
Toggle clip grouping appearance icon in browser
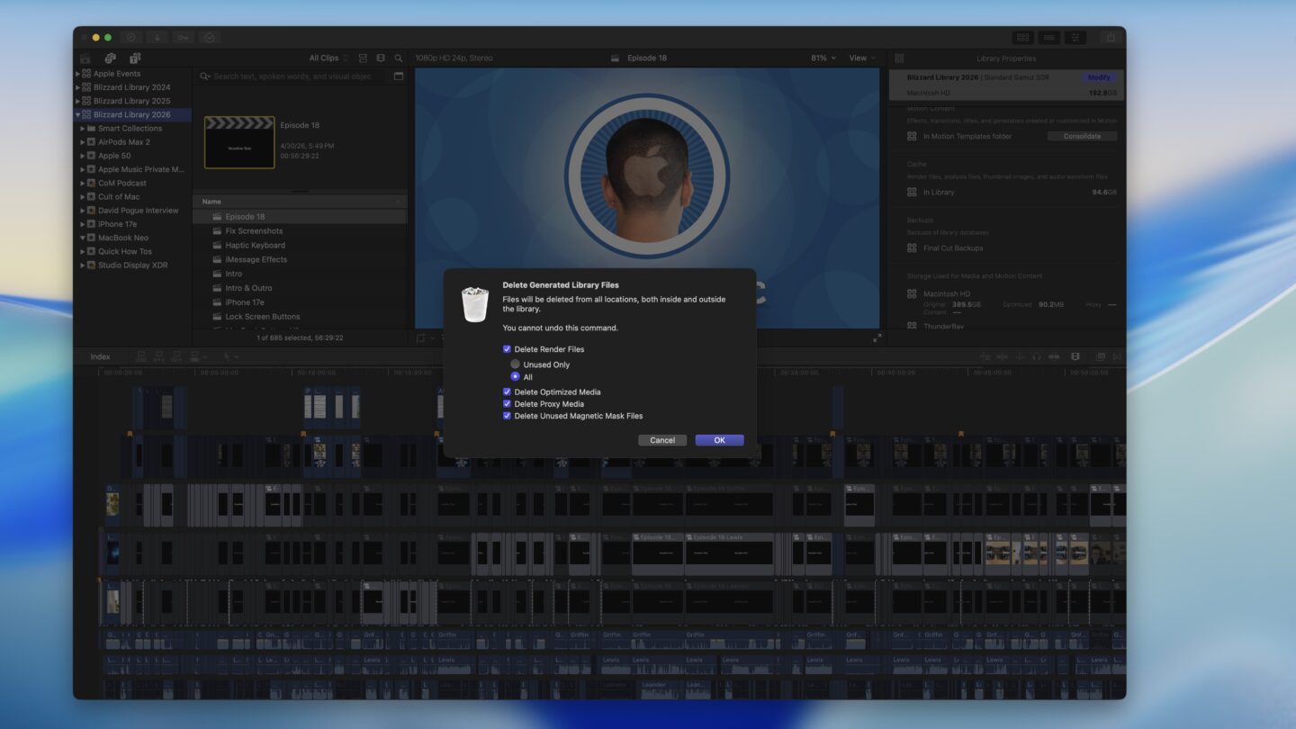(363, 58)
